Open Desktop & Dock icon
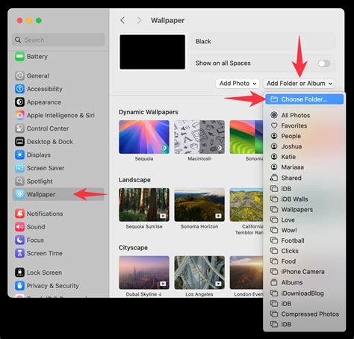 click(x=19, y=142)
